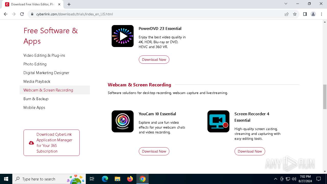Open a new browser tab

click(x=69, y=4)
